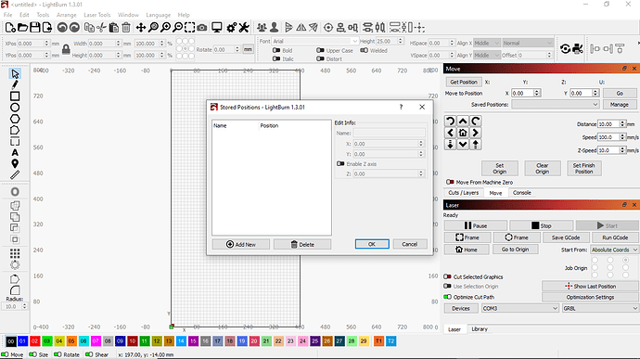Activate the Text tool
Image resolution: width=640 pixels, height=359 pixels.
coord(15,153)
